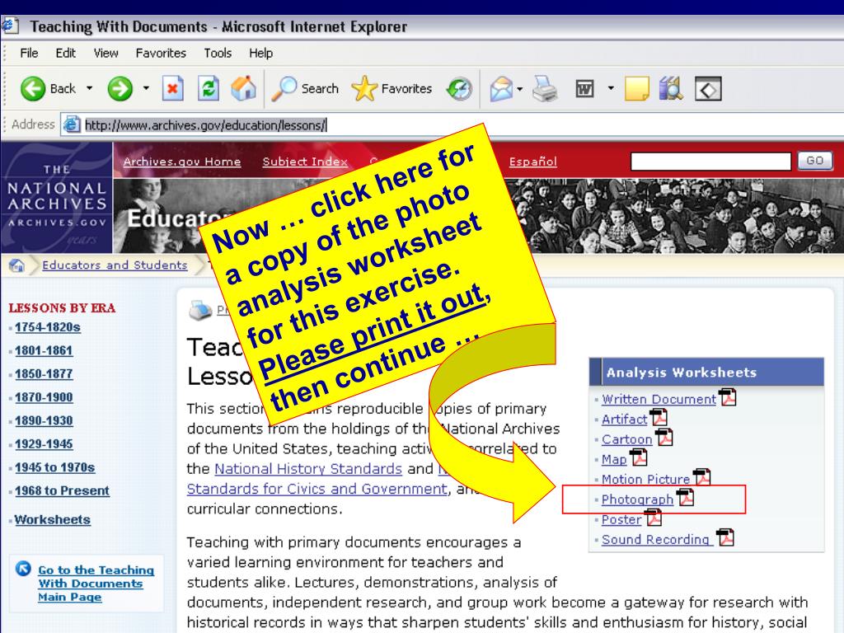
Task: Click the Standards for Civics and Government link
Action: 317,489
